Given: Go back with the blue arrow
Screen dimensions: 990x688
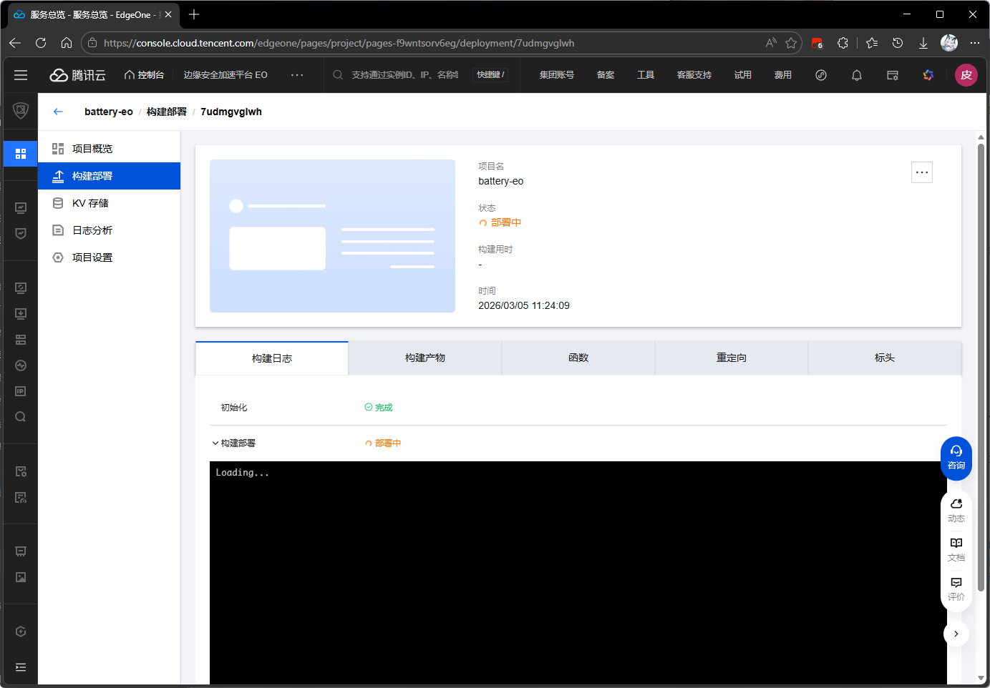Looking at the screenshot, I should (x=58, y=112).
